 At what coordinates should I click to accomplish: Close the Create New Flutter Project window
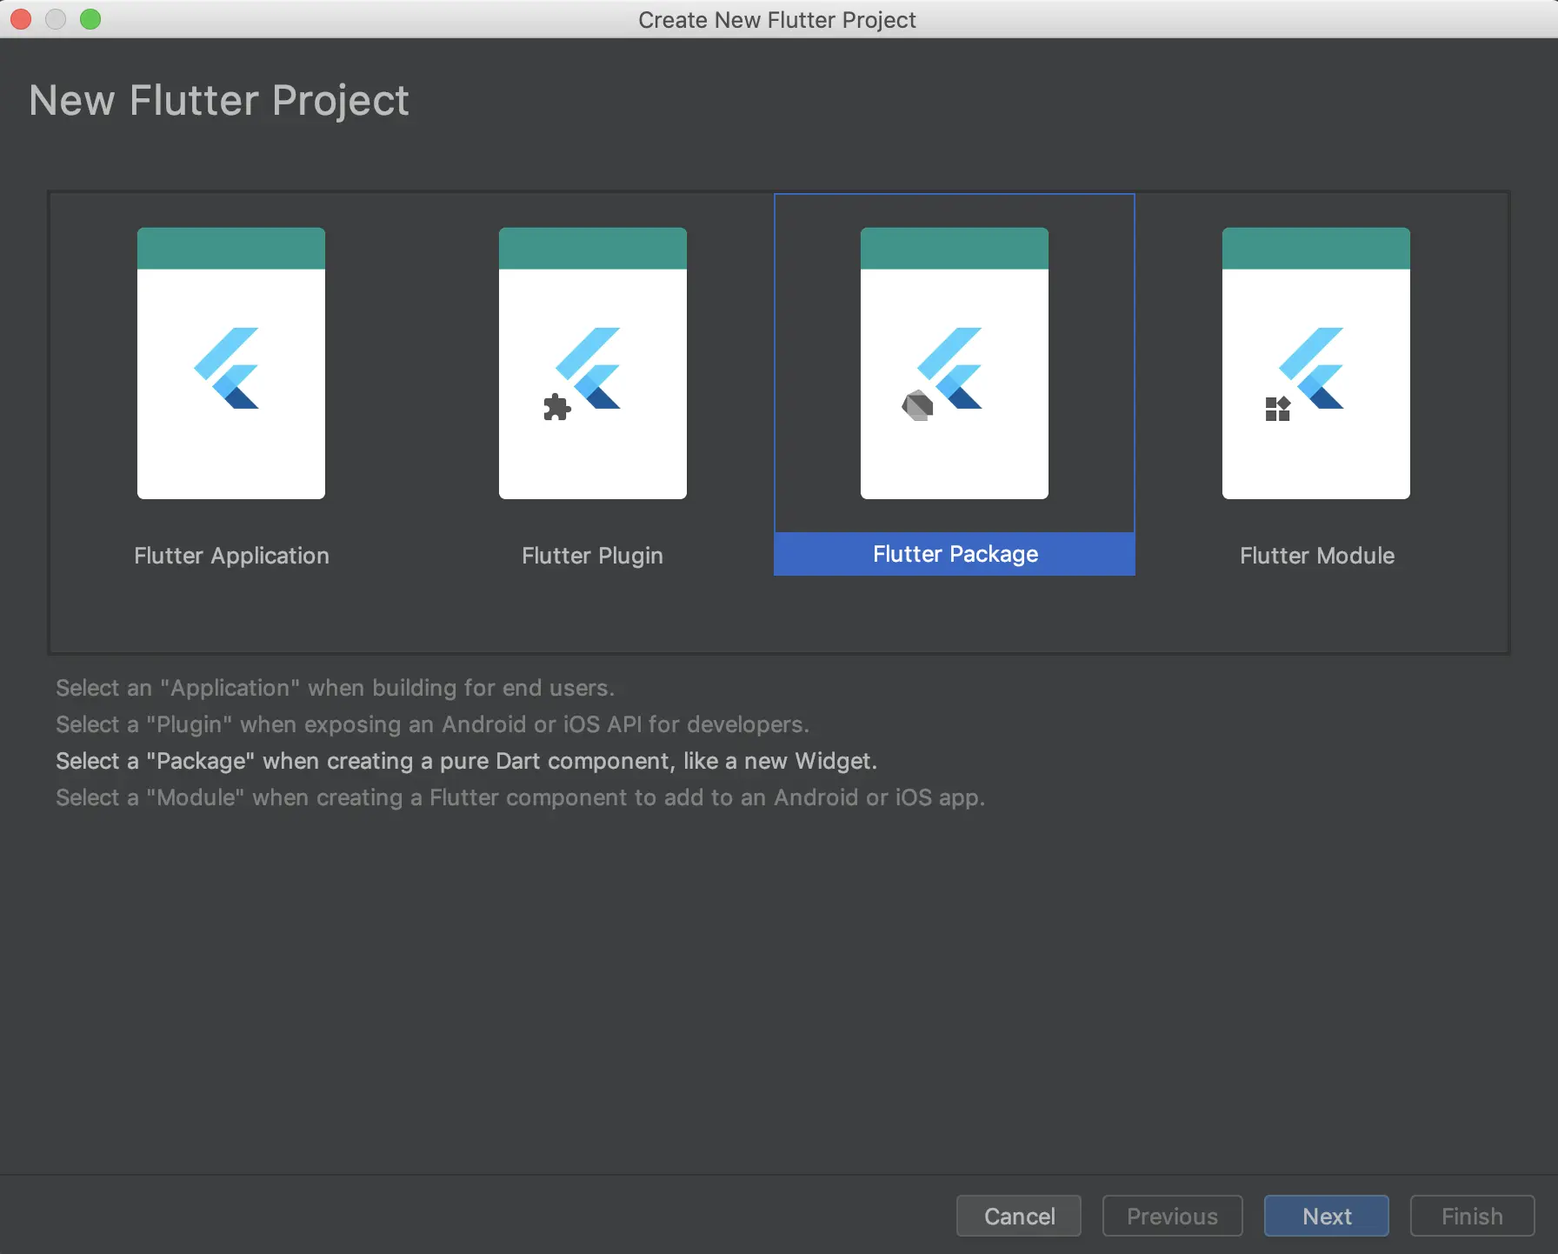(21, 19)
